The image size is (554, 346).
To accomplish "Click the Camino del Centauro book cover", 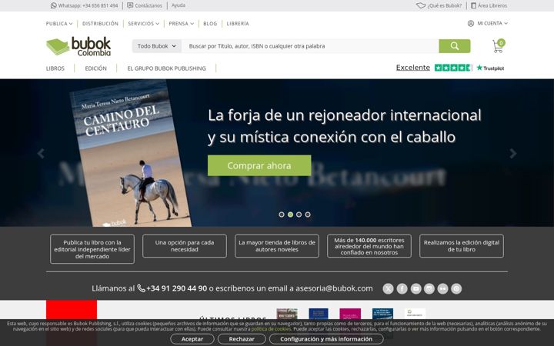I will (x=131, y=155).
